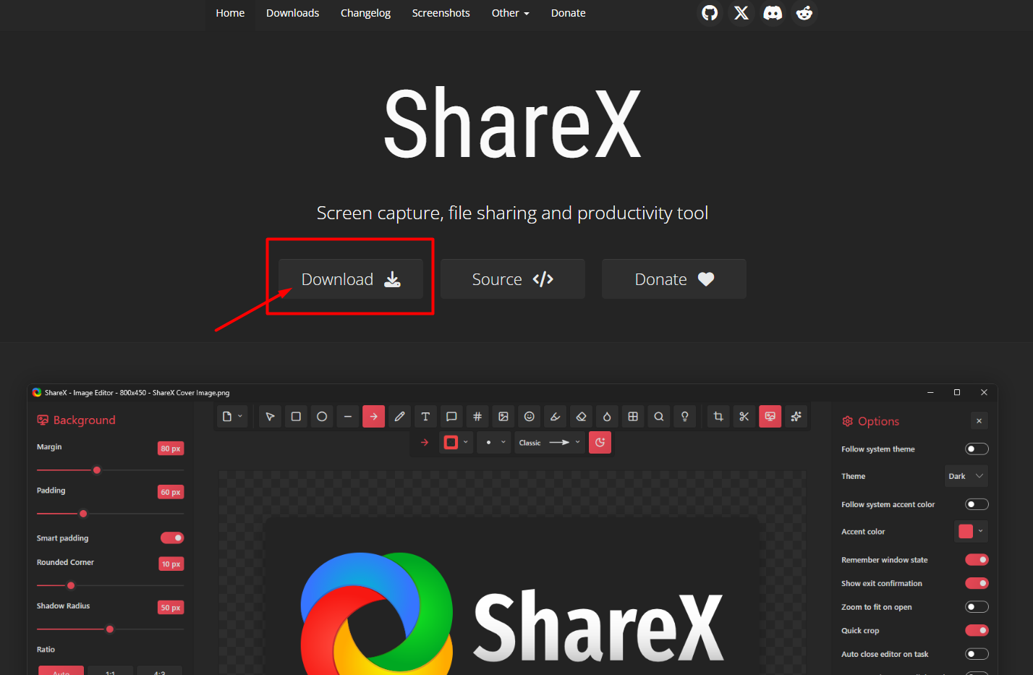Open the Changelog nav item
The image size is (1033, 675).
pyautogui.click(x=365, y=13)
